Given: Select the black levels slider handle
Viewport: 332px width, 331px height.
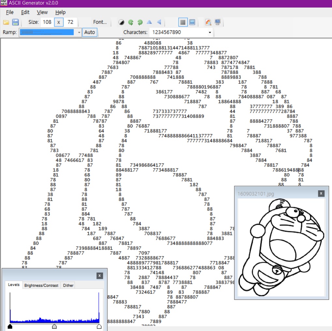Looking at the screenshot, I should tap(10, 326).
